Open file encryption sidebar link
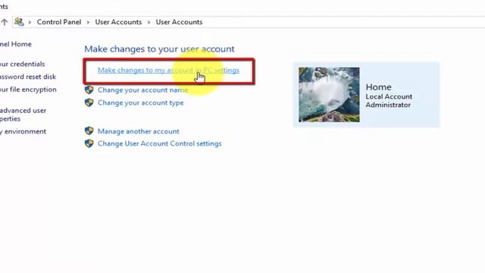The image size is (485, 273). [x=28, y=89]
